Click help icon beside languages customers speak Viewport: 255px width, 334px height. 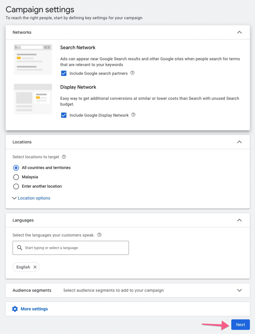click(99, 235)
